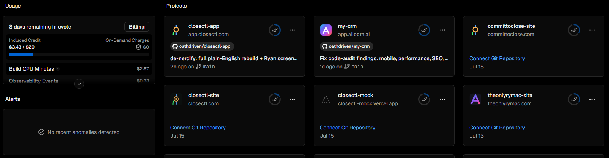Open the closectl-site project icon
Viewport: 609px width, 158px height.
pos(176,99)
